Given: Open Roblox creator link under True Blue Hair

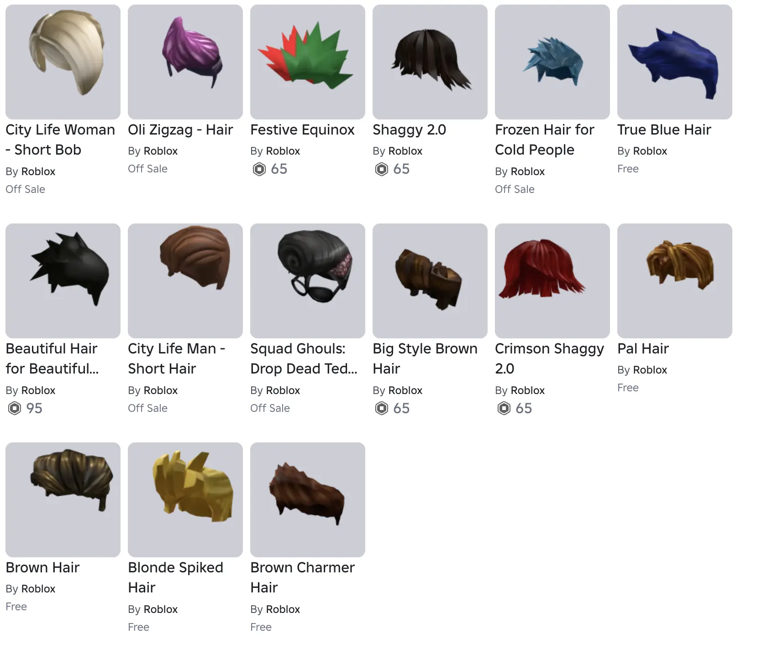Looking at the screenshot, I should coord(650,151).
